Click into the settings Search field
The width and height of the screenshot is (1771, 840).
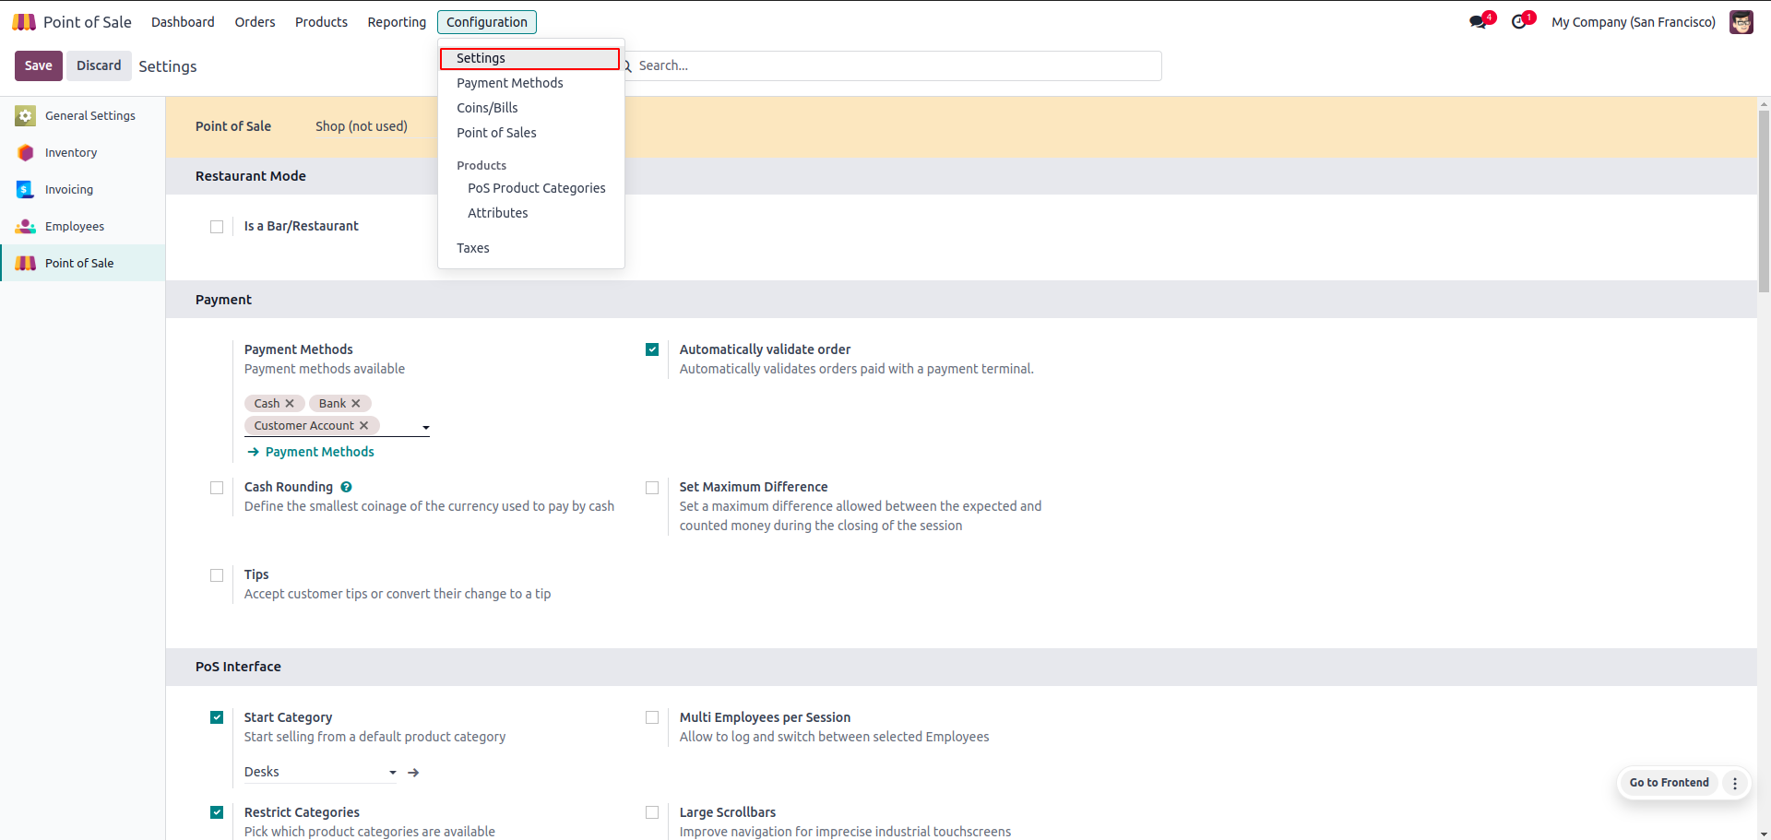click(x=895, y=65)
